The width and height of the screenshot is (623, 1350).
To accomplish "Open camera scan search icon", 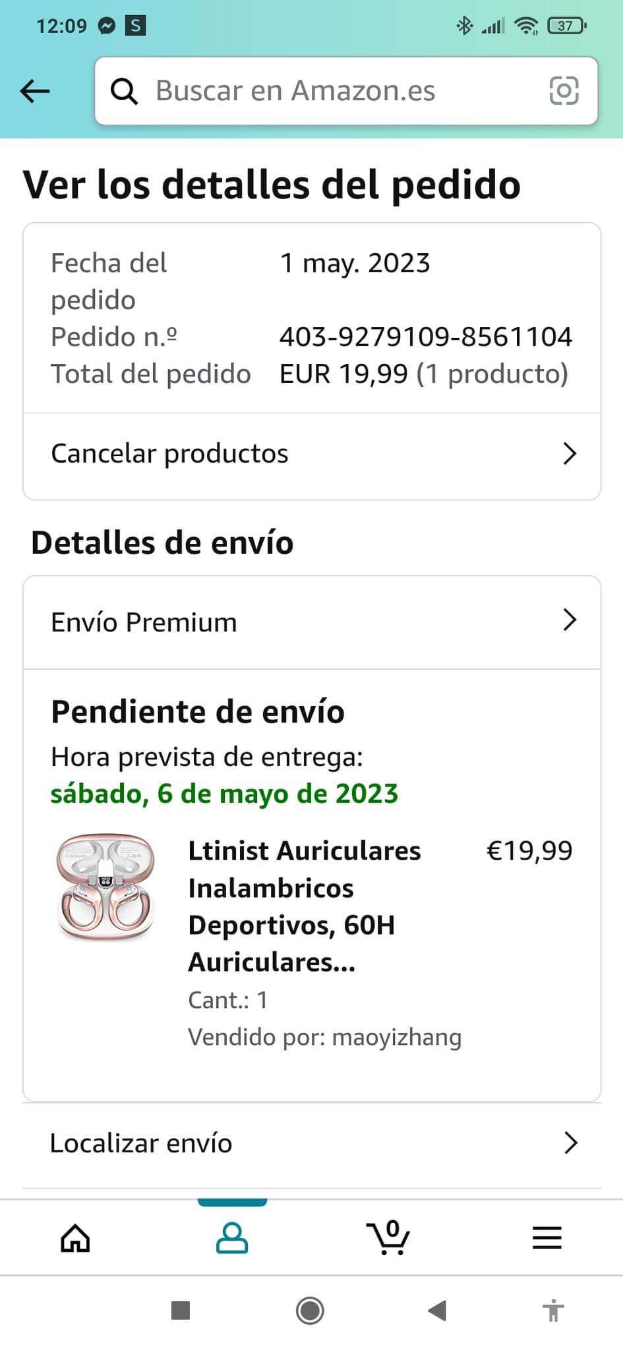I will tap(564, 91).
